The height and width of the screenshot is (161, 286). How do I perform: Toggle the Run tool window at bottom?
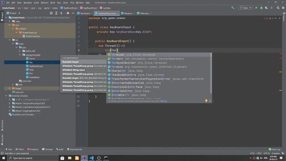9,149
